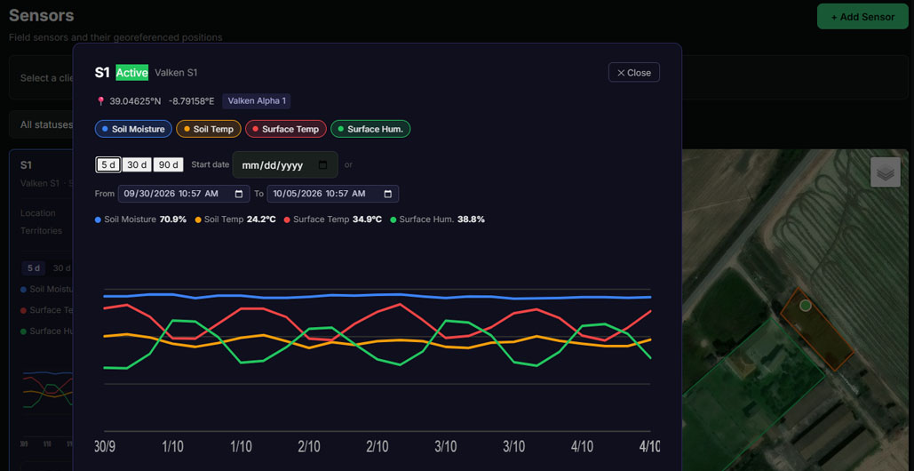Click the Soil Moisture 70.9% legend entry

click(x=140, y=220)
